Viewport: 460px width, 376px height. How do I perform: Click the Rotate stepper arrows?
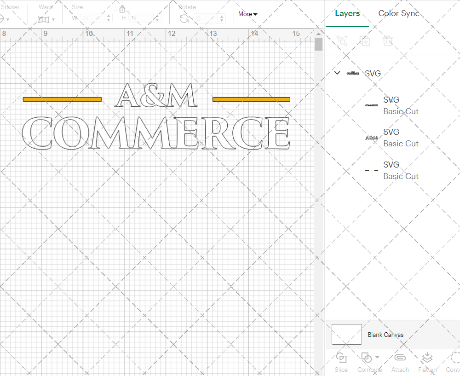(222, 18)
